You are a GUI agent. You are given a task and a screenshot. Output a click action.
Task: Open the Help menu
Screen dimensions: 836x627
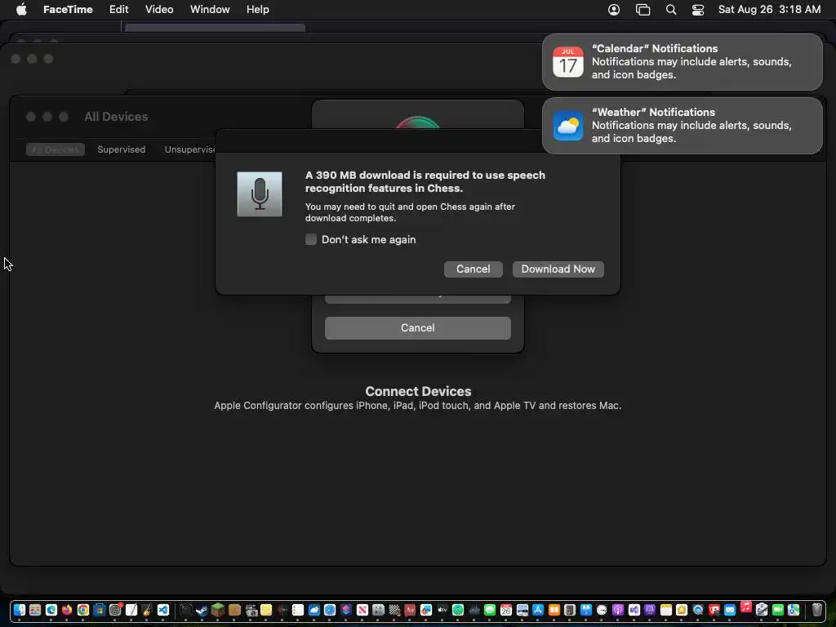(257, 10)
